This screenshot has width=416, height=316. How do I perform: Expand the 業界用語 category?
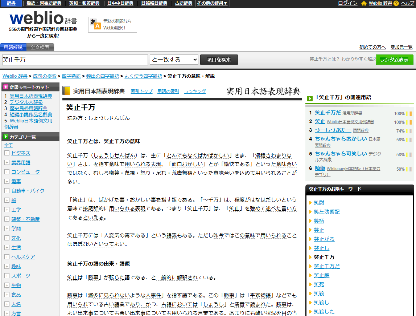(x=7, y=162)
